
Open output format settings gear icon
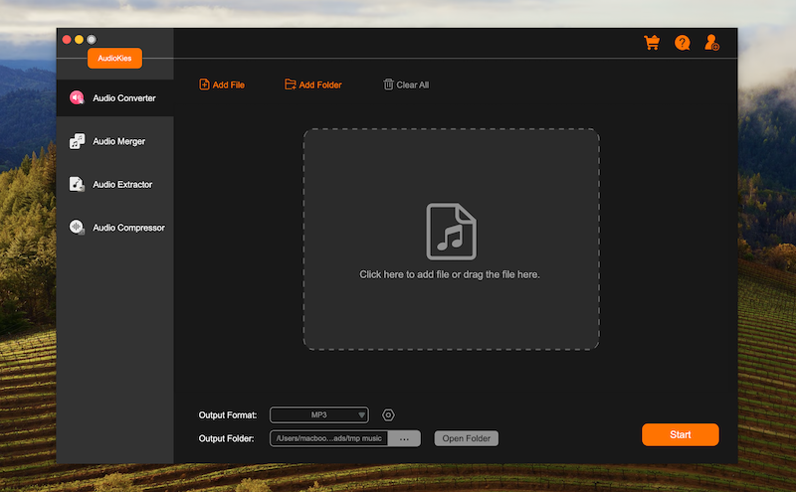(x=389, y=415)
